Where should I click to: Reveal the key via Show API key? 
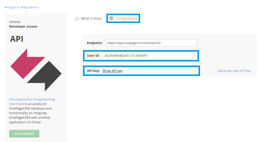pos(112,71)
